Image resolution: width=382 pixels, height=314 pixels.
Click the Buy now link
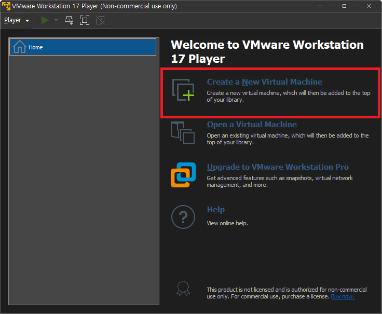click(343, 297)
